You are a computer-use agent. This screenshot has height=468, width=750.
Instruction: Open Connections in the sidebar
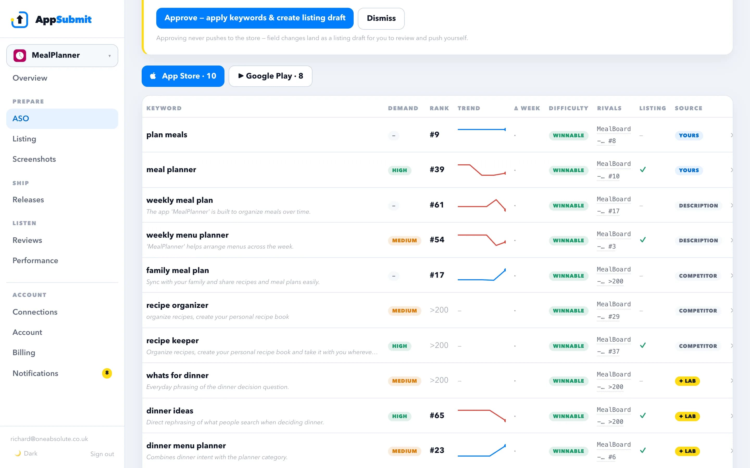pyautogui.click(x=62, y=312)
